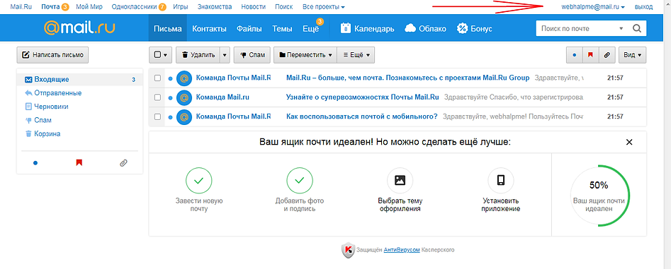Expand the Переместить dropdown
The image size is (671, 269).
click(305, 55)
